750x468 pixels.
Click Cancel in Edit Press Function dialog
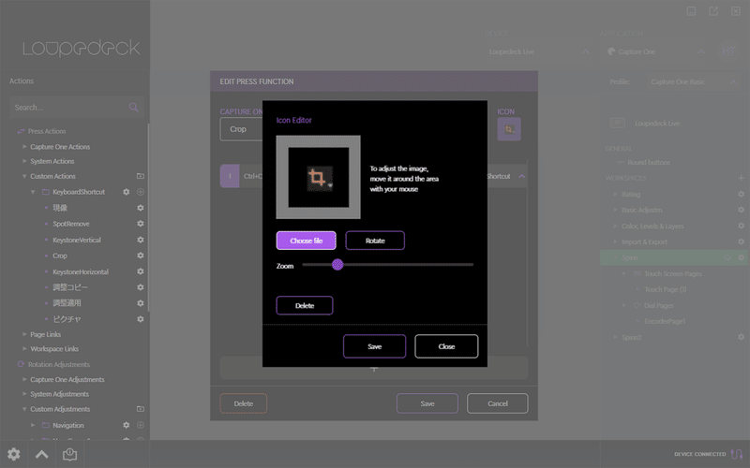498,403
